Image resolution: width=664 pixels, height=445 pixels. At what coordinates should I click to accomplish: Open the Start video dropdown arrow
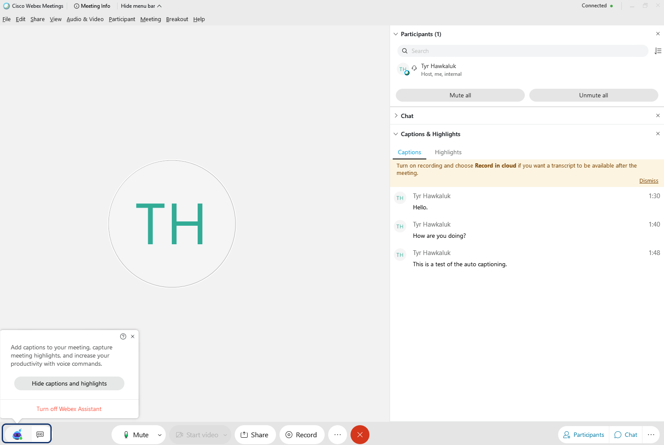(226, 434)
